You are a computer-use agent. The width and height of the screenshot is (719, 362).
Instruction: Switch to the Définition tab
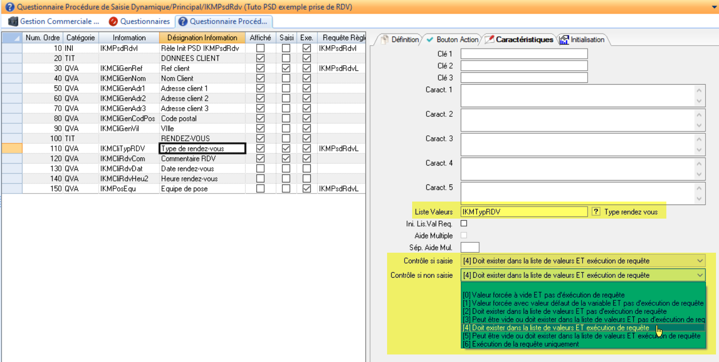[405, 40]
